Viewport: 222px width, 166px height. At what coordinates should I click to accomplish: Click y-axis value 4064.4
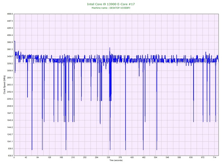point(10,35)
